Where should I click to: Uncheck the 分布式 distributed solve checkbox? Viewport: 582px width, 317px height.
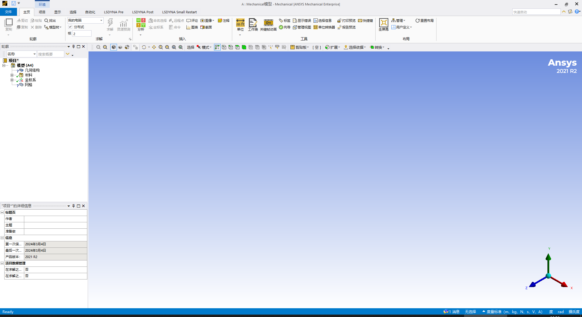pyautogui.click(x=70, y=27)
